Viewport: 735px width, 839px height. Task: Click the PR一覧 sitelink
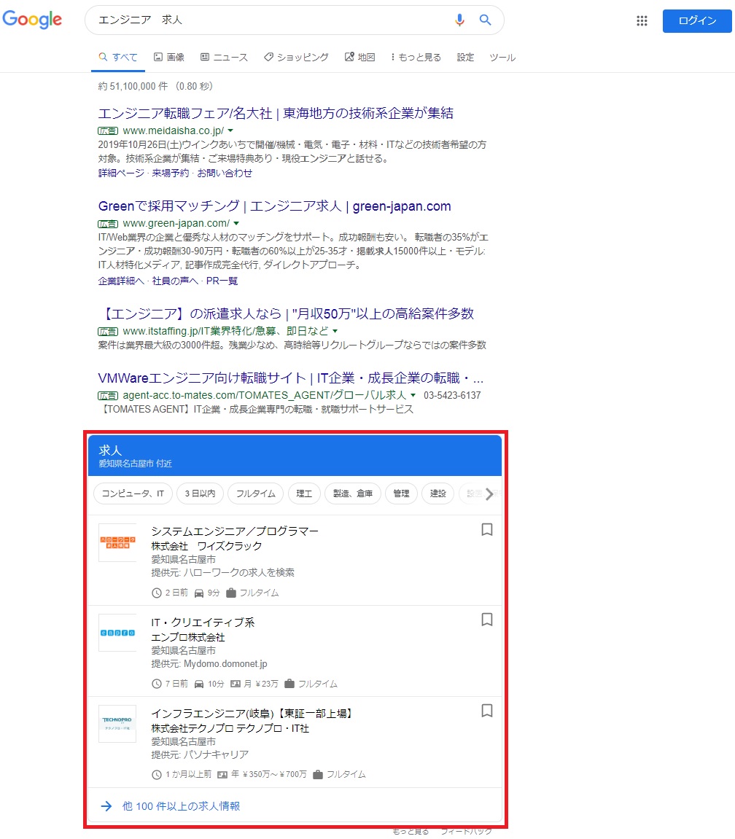click(222, 281)
